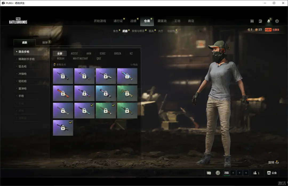Open the 角色 sub-tab
The image size is (288, 186).
(115, 31)
